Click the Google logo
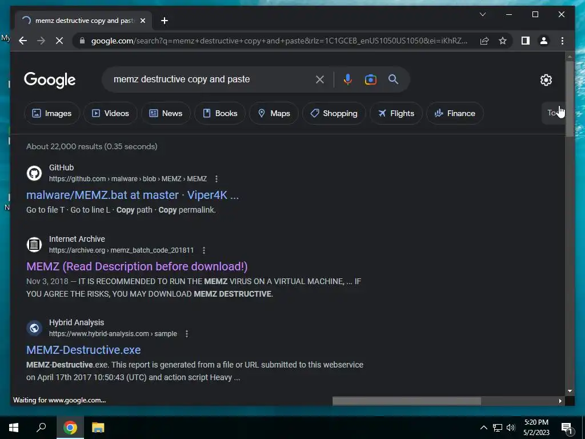The height and width of the screenshot is (439, 585). click(x=50, y=80)
